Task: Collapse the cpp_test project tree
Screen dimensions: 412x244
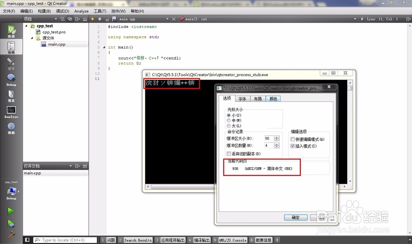Action: pos(26,26)
